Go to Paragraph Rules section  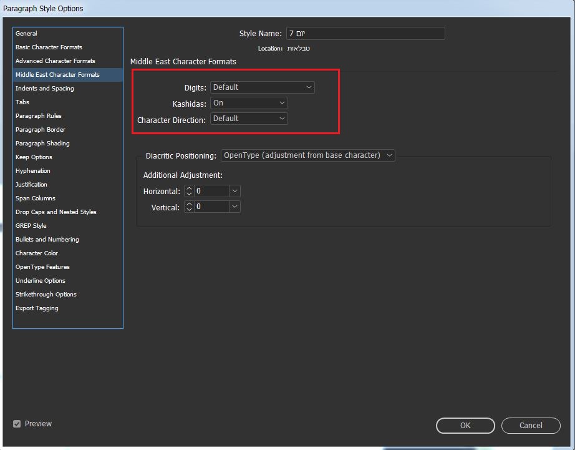pyautogui.click(x=68, y=115)
